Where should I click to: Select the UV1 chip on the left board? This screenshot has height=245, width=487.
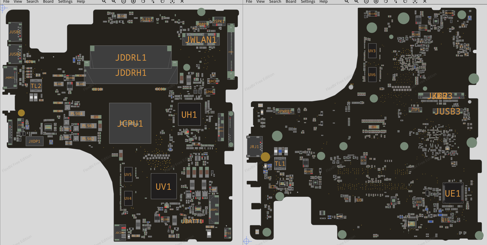(x=163, y=187)
